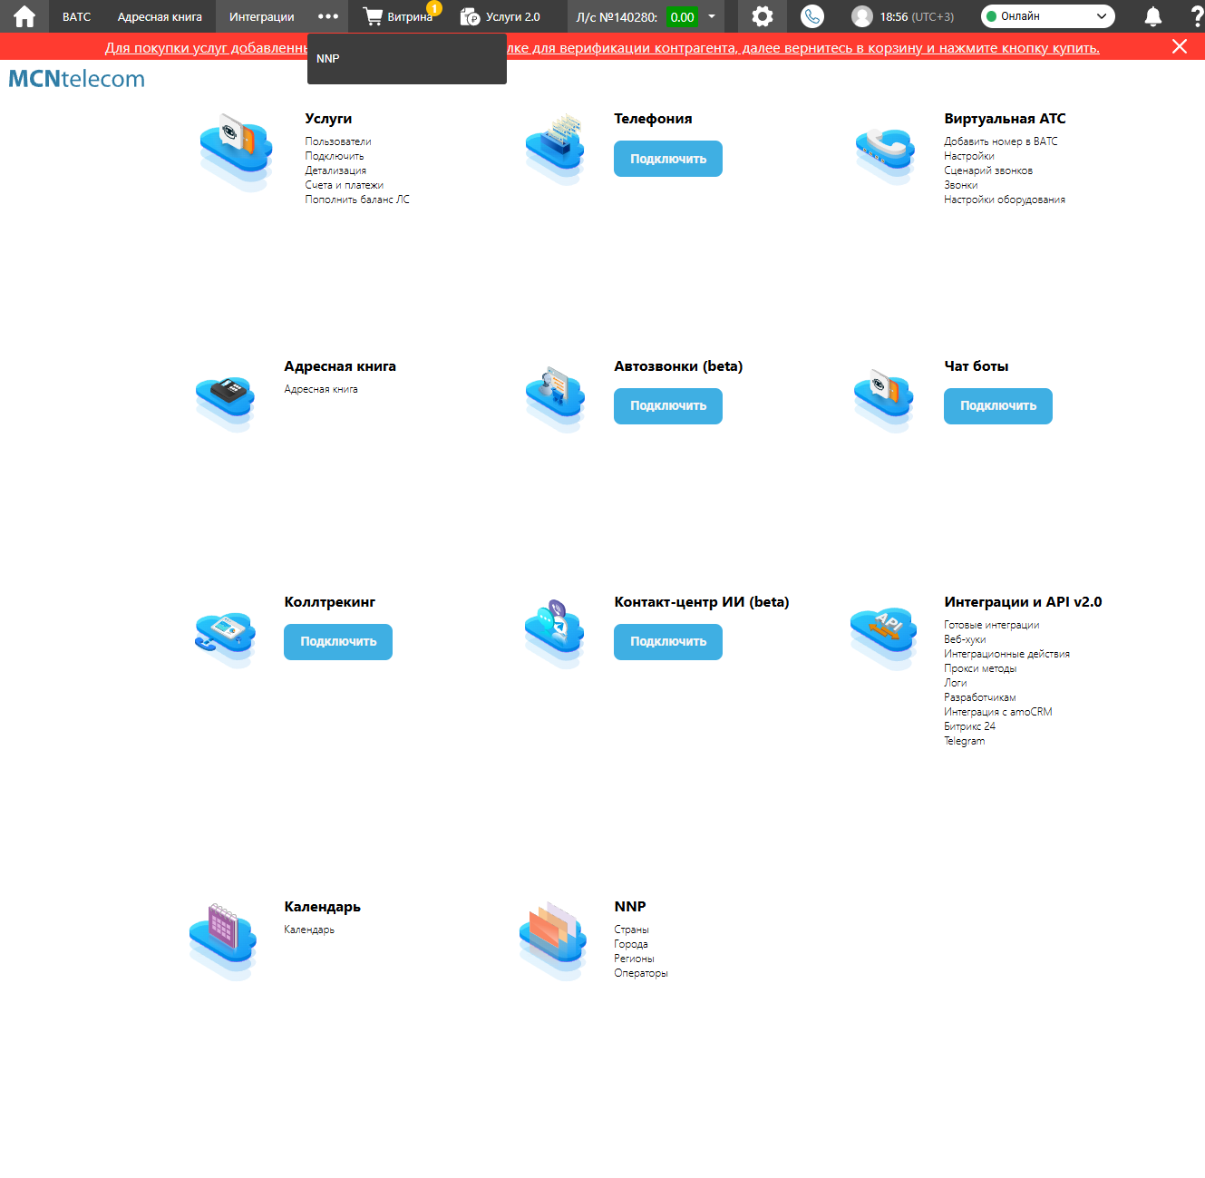
Task: Click Подключить under Коллтрекинг
Action: coord(338,642)
